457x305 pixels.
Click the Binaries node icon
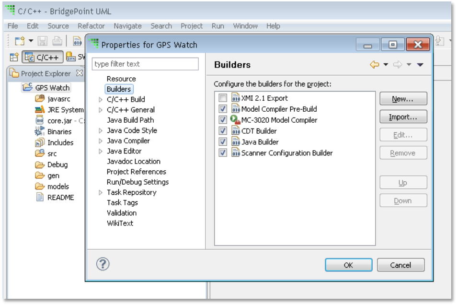click(39, 131)
